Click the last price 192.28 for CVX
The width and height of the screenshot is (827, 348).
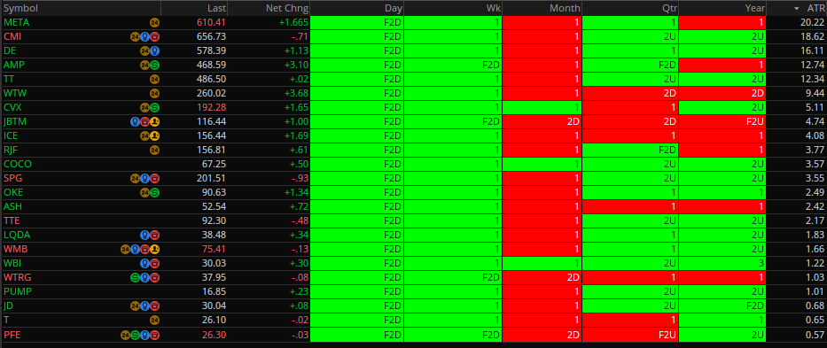tap(211, 107)
